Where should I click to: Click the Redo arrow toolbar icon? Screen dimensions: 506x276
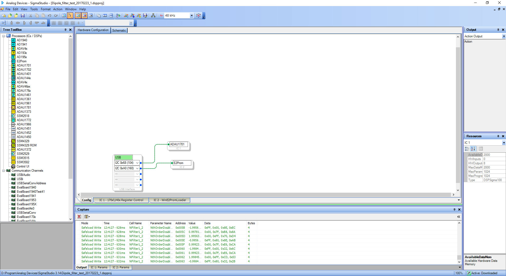tap(56, 16)
